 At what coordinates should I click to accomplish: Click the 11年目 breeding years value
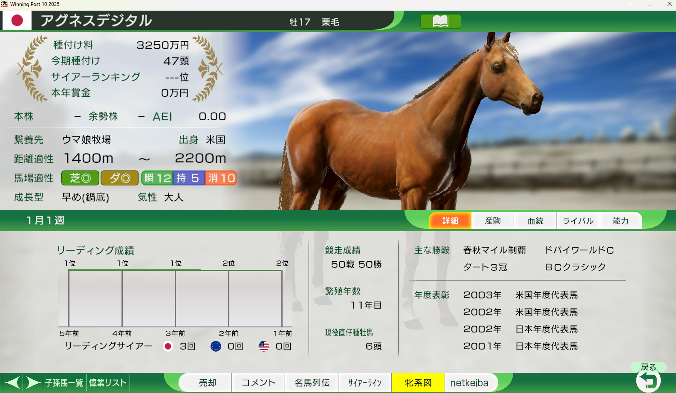click(366, 305)
